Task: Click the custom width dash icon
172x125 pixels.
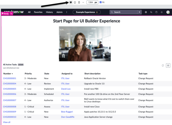Action: tap(83, 2)
